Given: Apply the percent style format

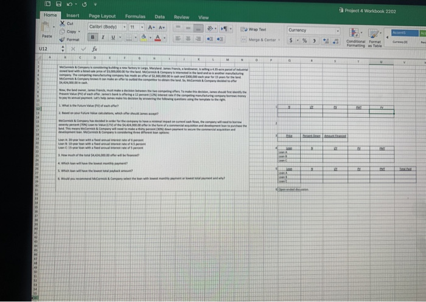Looking at the screenshot, I should coord(304,41).
